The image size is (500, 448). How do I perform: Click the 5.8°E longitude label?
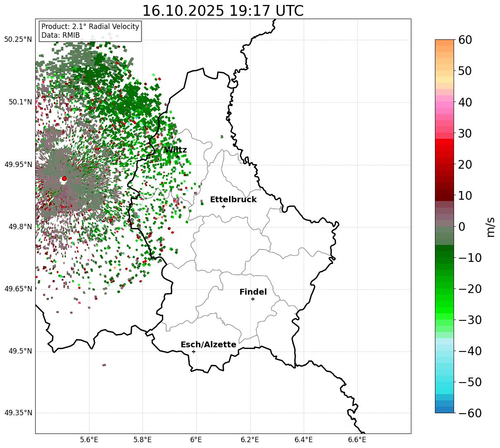click(x=143, y=440)
